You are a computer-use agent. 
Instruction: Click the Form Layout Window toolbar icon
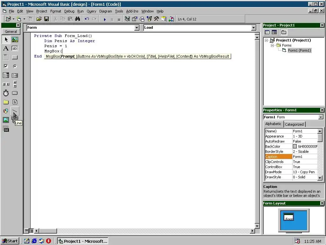(142, 19)
